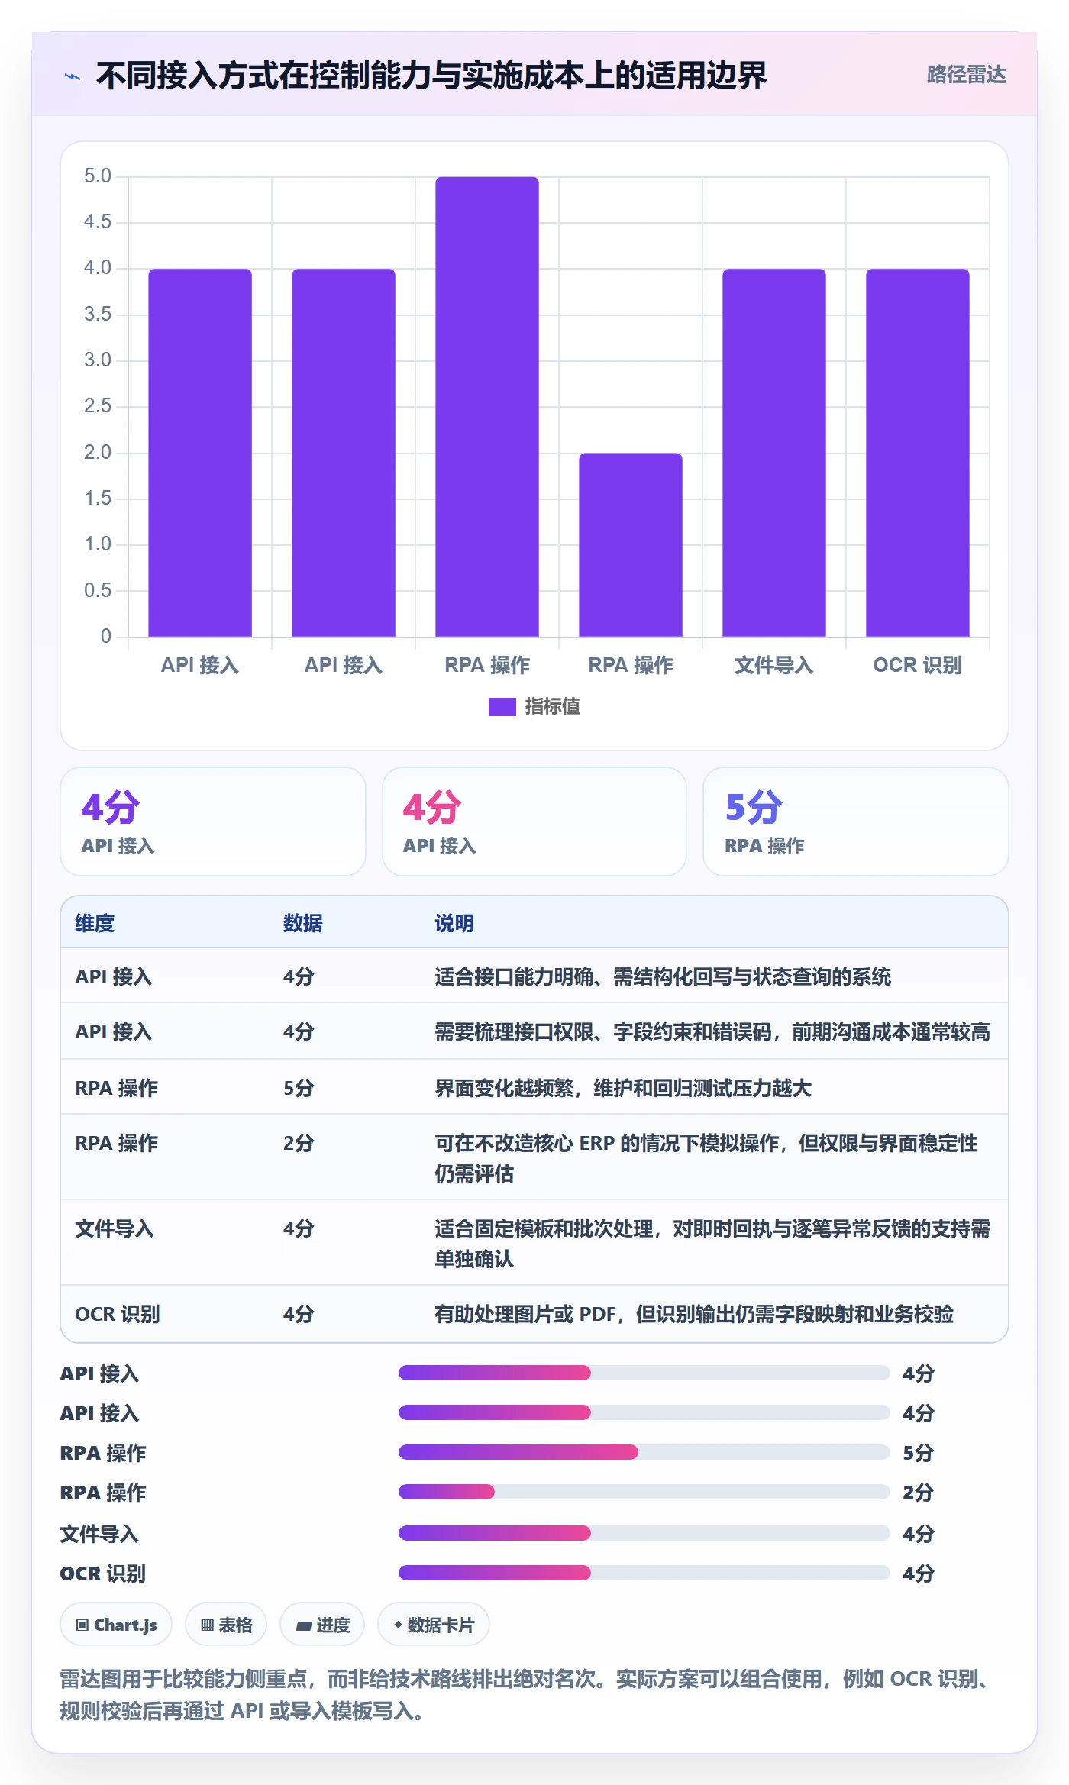
Task: Select the row about 有助处理图片或 PDF
Action: (x=534, y=1314)
